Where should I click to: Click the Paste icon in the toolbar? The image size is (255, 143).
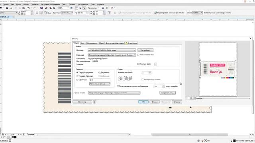[24, 8]
